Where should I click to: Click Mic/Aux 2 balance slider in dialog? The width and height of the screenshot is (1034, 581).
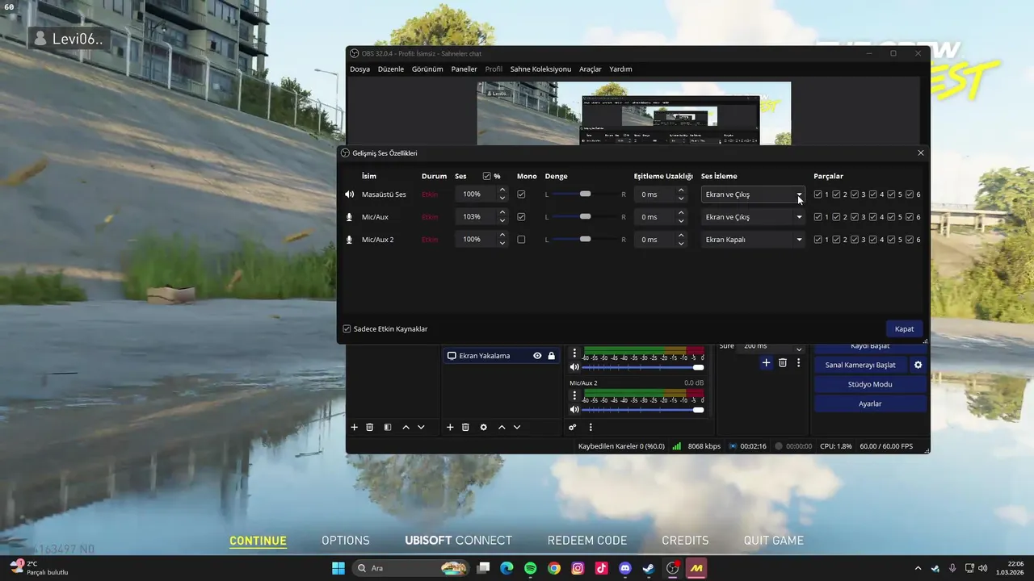(x=586, y=240)
